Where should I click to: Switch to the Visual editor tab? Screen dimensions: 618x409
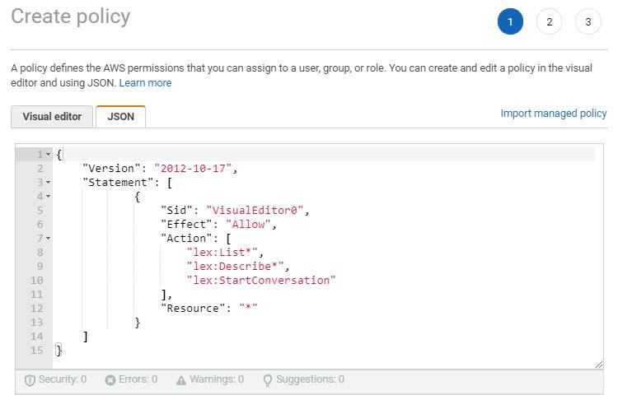click(x=52, y=117)
